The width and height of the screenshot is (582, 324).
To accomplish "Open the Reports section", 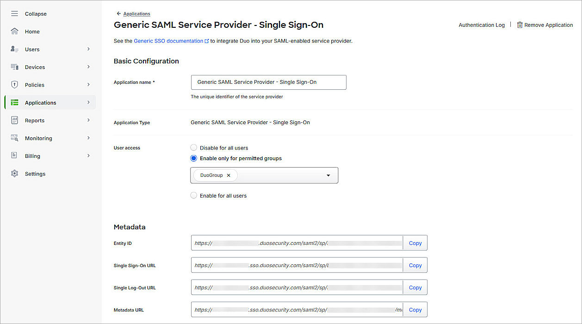I will click(35, 120).
